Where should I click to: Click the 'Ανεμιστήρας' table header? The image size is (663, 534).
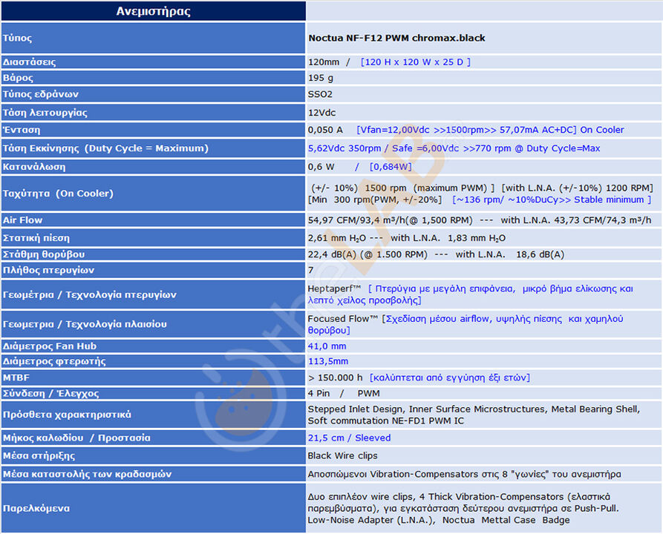tap(153, 11)
